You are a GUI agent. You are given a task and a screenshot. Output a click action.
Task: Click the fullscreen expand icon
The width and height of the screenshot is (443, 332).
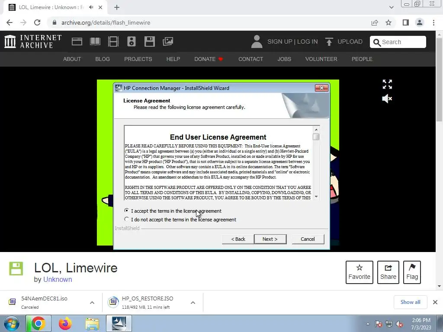click(x=387, y=84)
